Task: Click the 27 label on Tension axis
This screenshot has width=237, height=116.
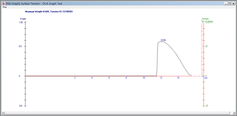Action: click(206, 46)
